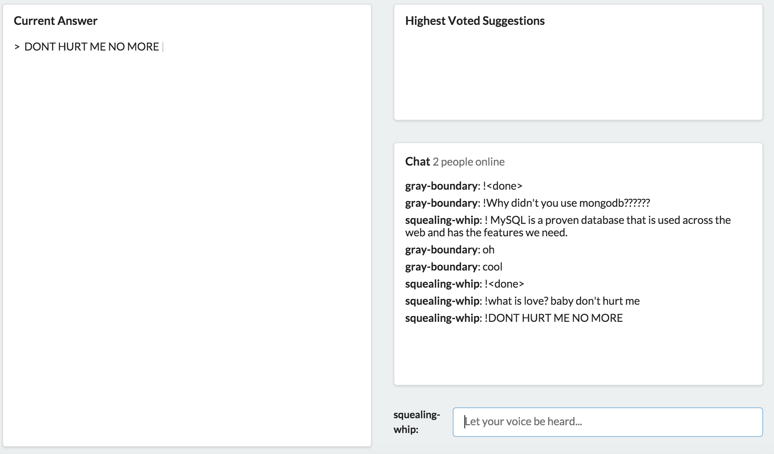Click the prompt '>' symbol in Current Answer

tap(17, 47)
